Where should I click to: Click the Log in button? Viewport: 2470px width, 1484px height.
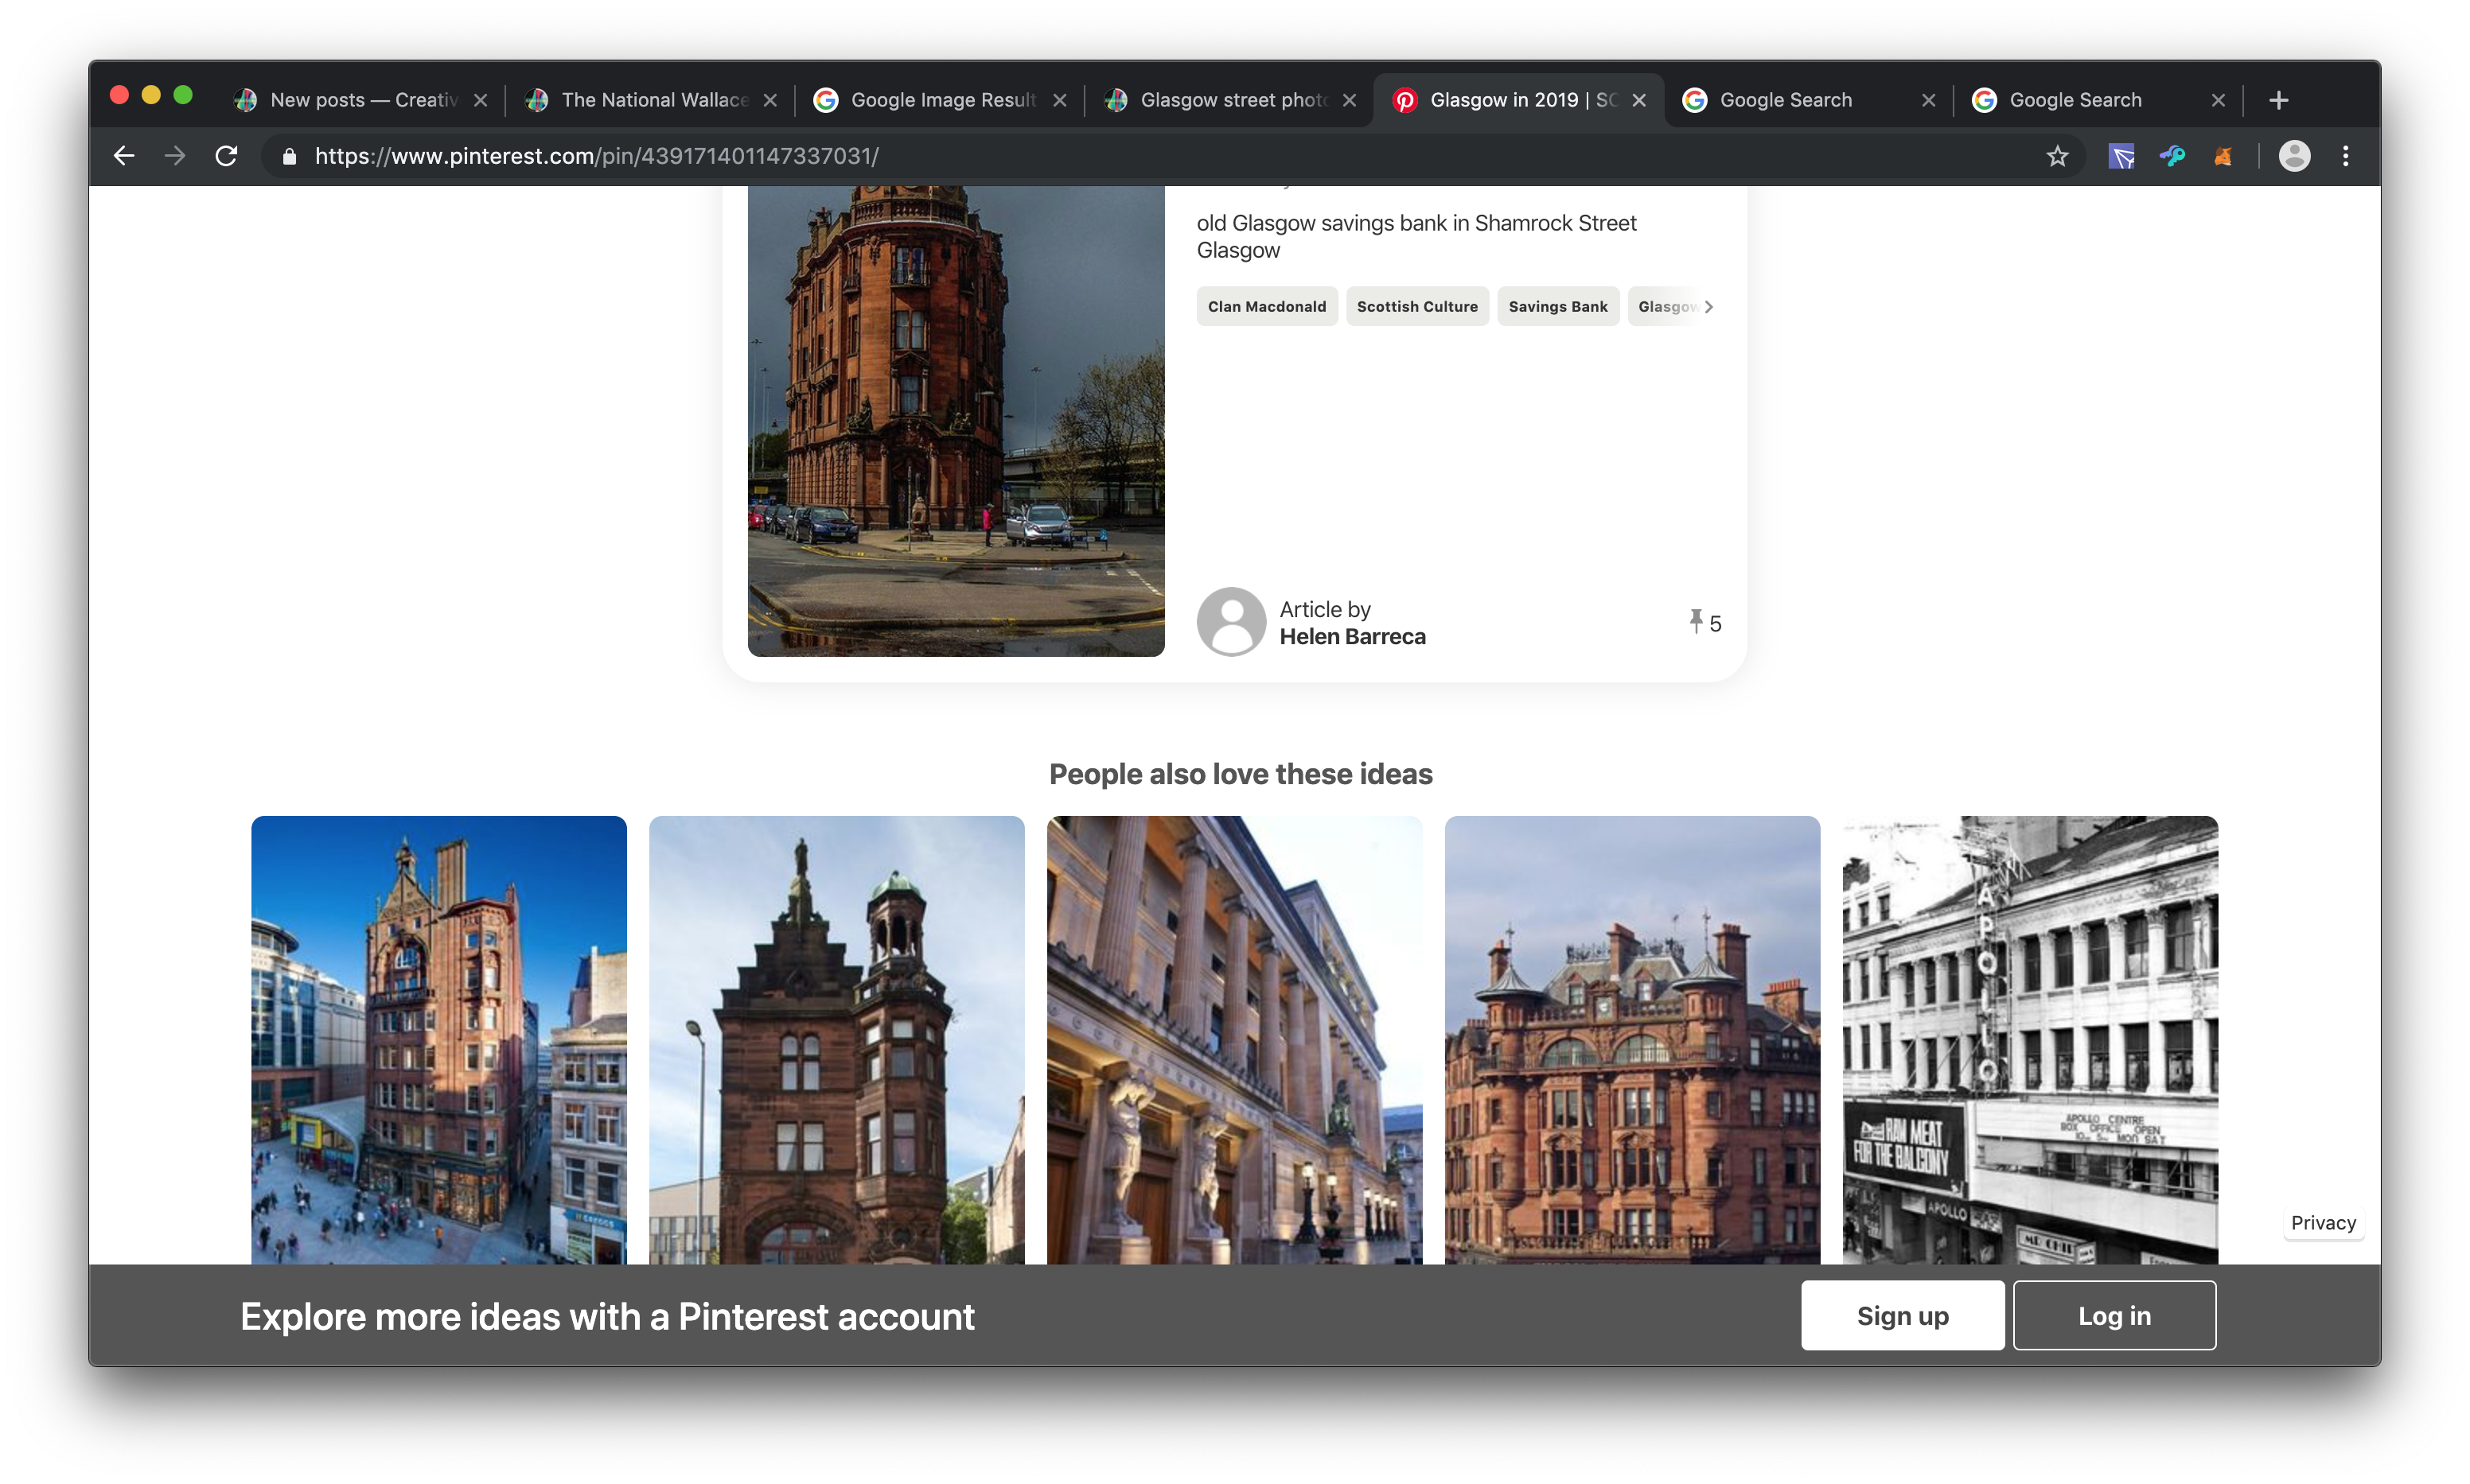[x=2114, y=1315]
